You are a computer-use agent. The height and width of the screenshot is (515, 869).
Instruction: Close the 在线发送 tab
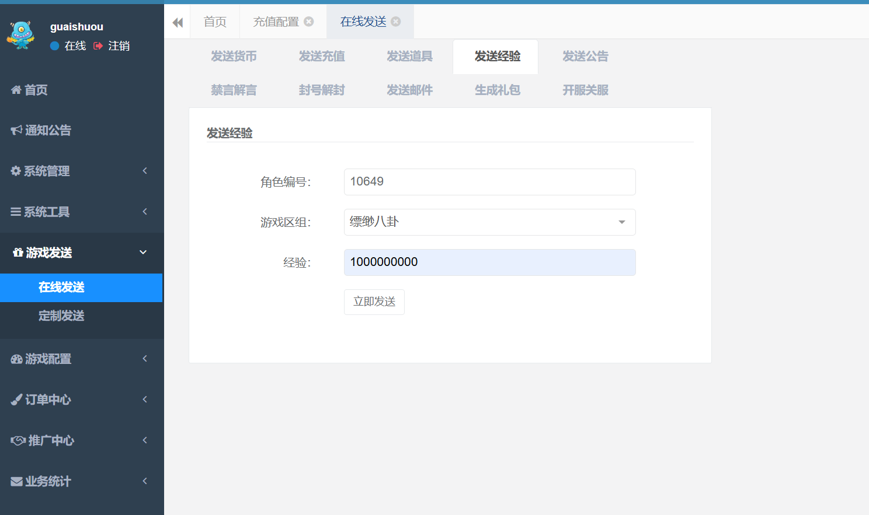(396, 21)
